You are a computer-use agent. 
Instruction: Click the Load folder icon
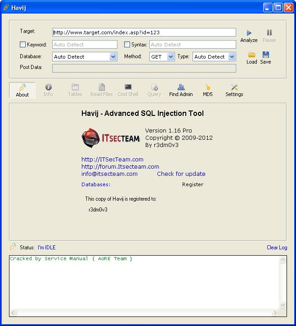pos(251,55)
